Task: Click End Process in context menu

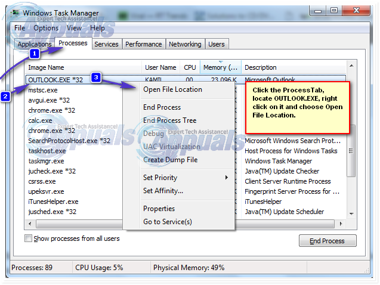Action: [x=162, y=107]
